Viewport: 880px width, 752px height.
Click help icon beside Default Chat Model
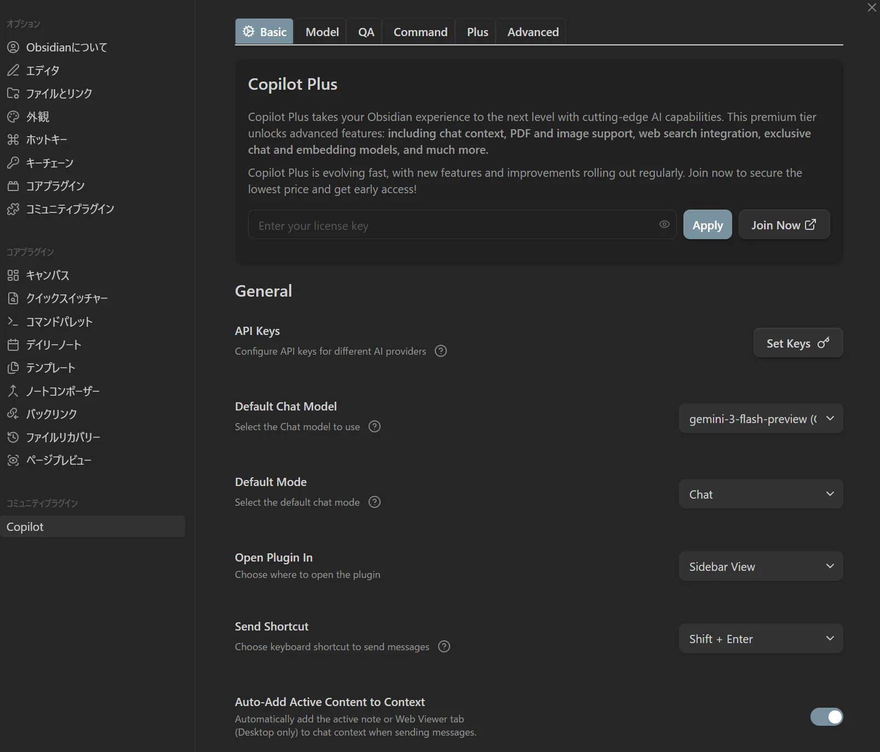pos(375,426)
